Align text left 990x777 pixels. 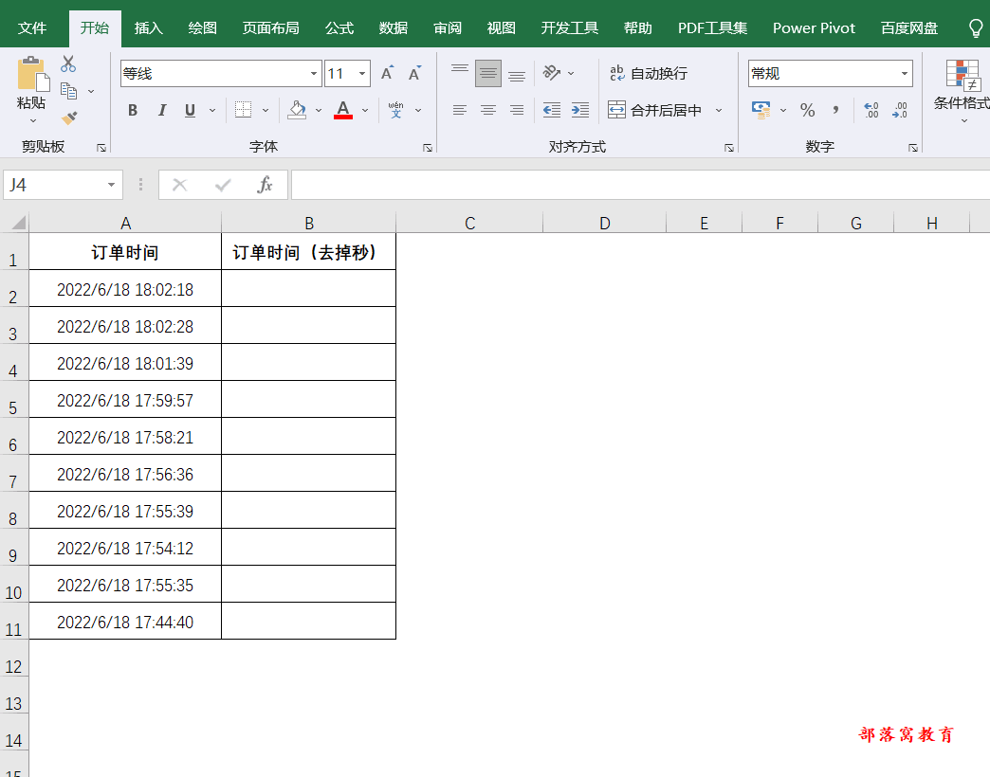[x=460, y=110]
